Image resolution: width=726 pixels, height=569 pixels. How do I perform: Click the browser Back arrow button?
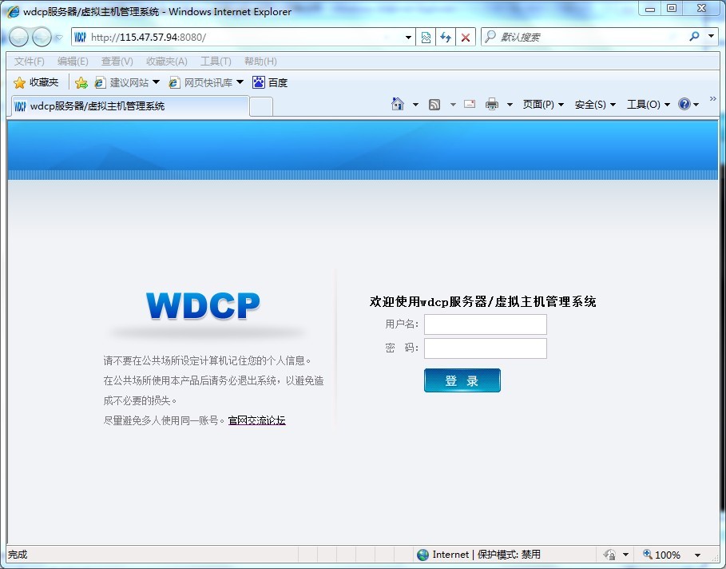[x=18, y=37]
